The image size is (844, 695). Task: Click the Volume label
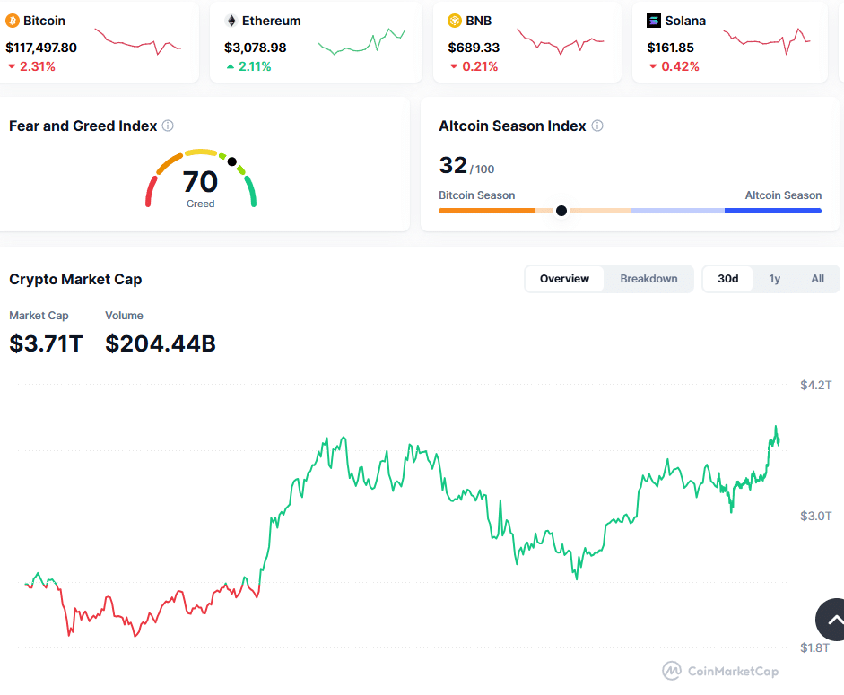(124, 316)
